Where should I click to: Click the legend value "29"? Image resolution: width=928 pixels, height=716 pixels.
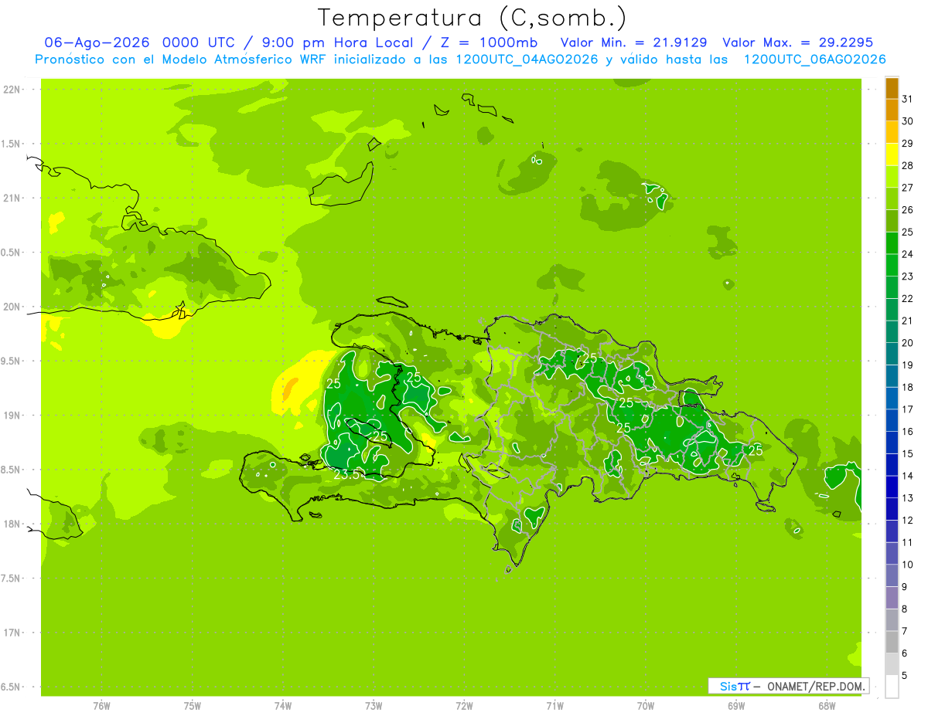pyautogui.click(x=907, y=143)
